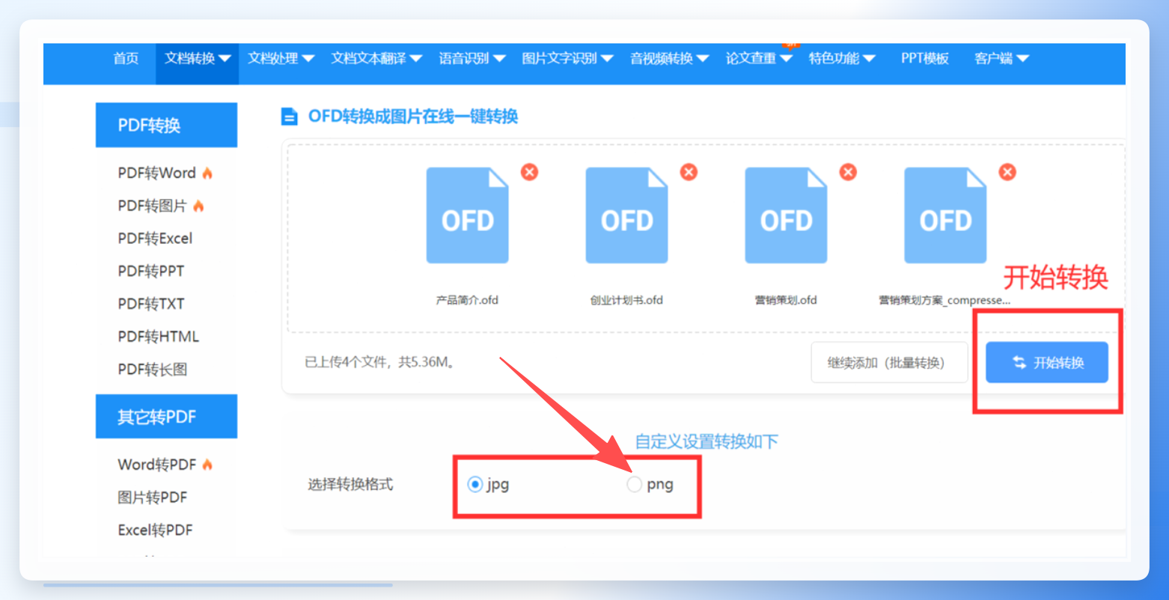Expand the 图片文字识别 dropdown menu
This screenshot has width=1169, height=600.
[x=567, y=58]
